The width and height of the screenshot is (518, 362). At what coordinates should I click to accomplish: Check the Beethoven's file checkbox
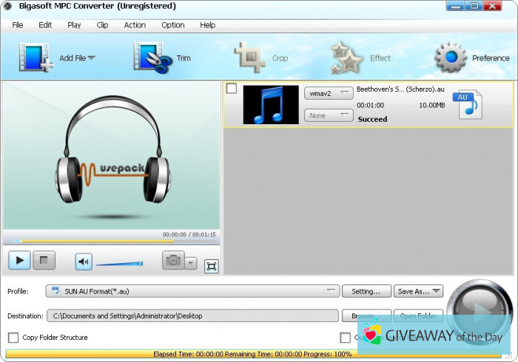click(x=232, y=89)
